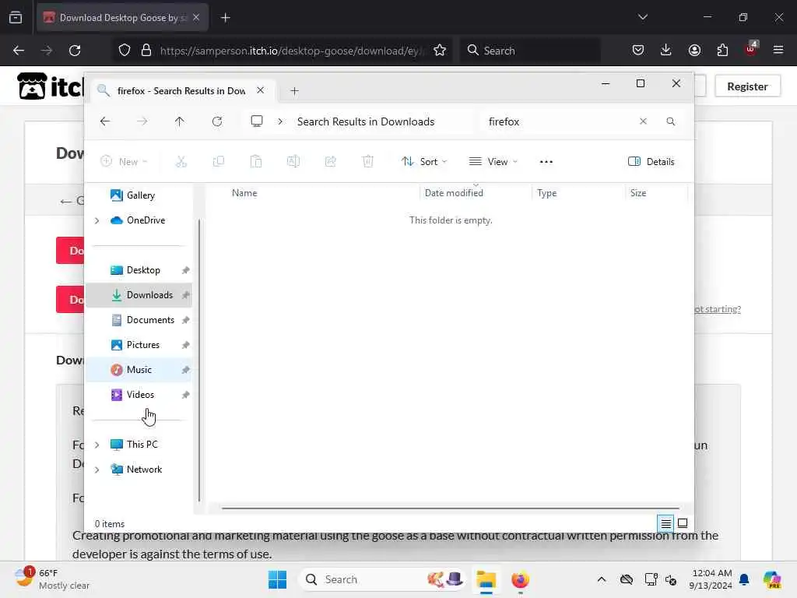Open the PC icon dropdown in address bar
797x598 pixels.
coord(257,121)
